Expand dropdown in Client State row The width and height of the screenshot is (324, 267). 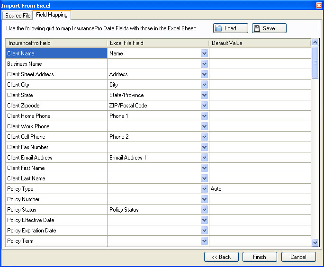click(x=204, y=95)
